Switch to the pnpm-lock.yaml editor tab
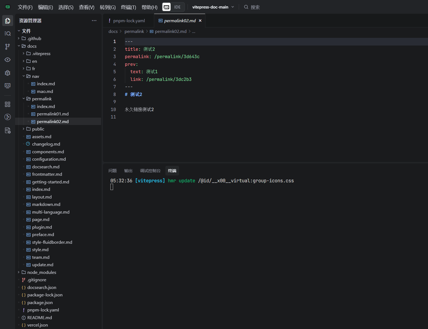This screenshot has width=428, height=329. (129, 21)
